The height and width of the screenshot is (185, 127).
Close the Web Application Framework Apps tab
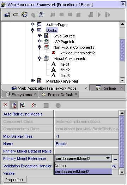(x=86, y=88)
